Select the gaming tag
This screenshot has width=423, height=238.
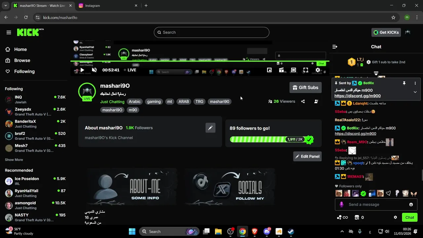click(x=154, y=102)
